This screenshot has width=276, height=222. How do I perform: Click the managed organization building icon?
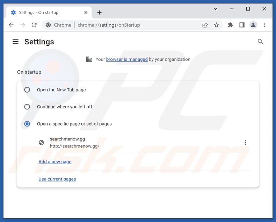tap(89, 59)
